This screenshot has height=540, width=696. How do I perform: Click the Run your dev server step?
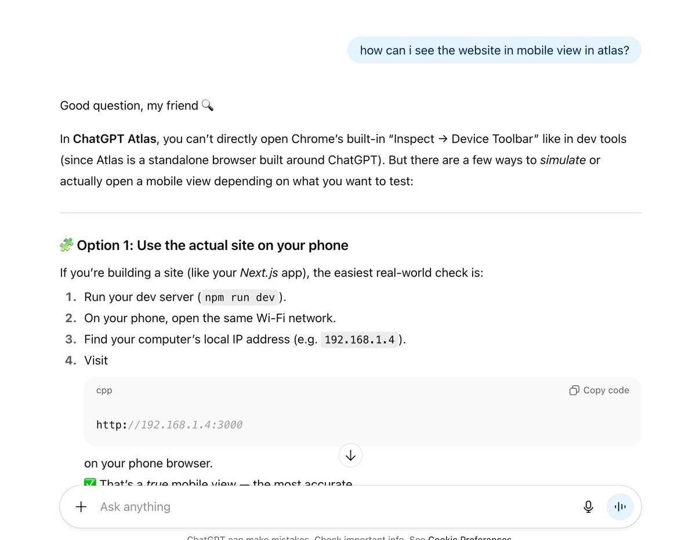pos(185,297)
